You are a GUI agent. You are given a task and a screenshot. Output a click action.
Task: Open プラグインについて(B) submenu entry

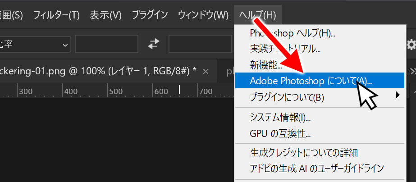[320, 97]
